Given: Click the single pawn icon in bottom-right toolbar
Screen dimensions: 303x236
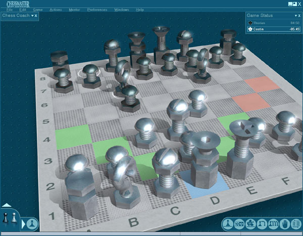Looking at the screenshot, I should click(228, 224).
